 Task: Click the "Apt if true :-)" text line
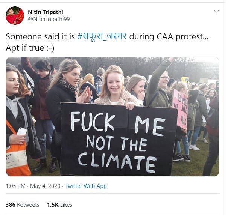point(30,48)
